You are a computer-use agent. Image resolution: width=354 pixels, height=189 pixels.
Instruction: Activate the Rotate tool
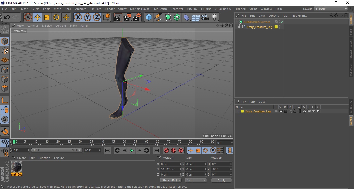click(x=56, y=17)
